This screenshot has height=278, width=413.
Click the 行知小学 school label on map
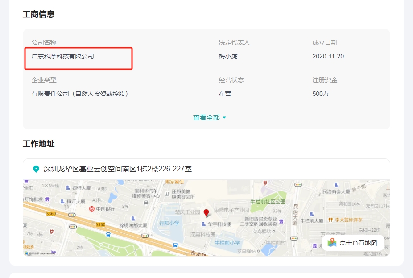169,223
